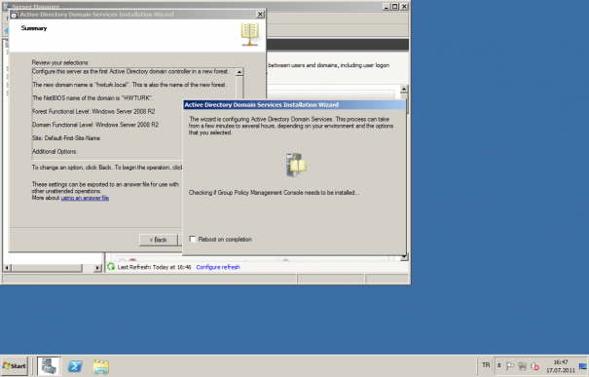Click the refresh icon beside Last Refresh
The width and height of the screenshot is (589, 377).
click(x=111, y=267)
